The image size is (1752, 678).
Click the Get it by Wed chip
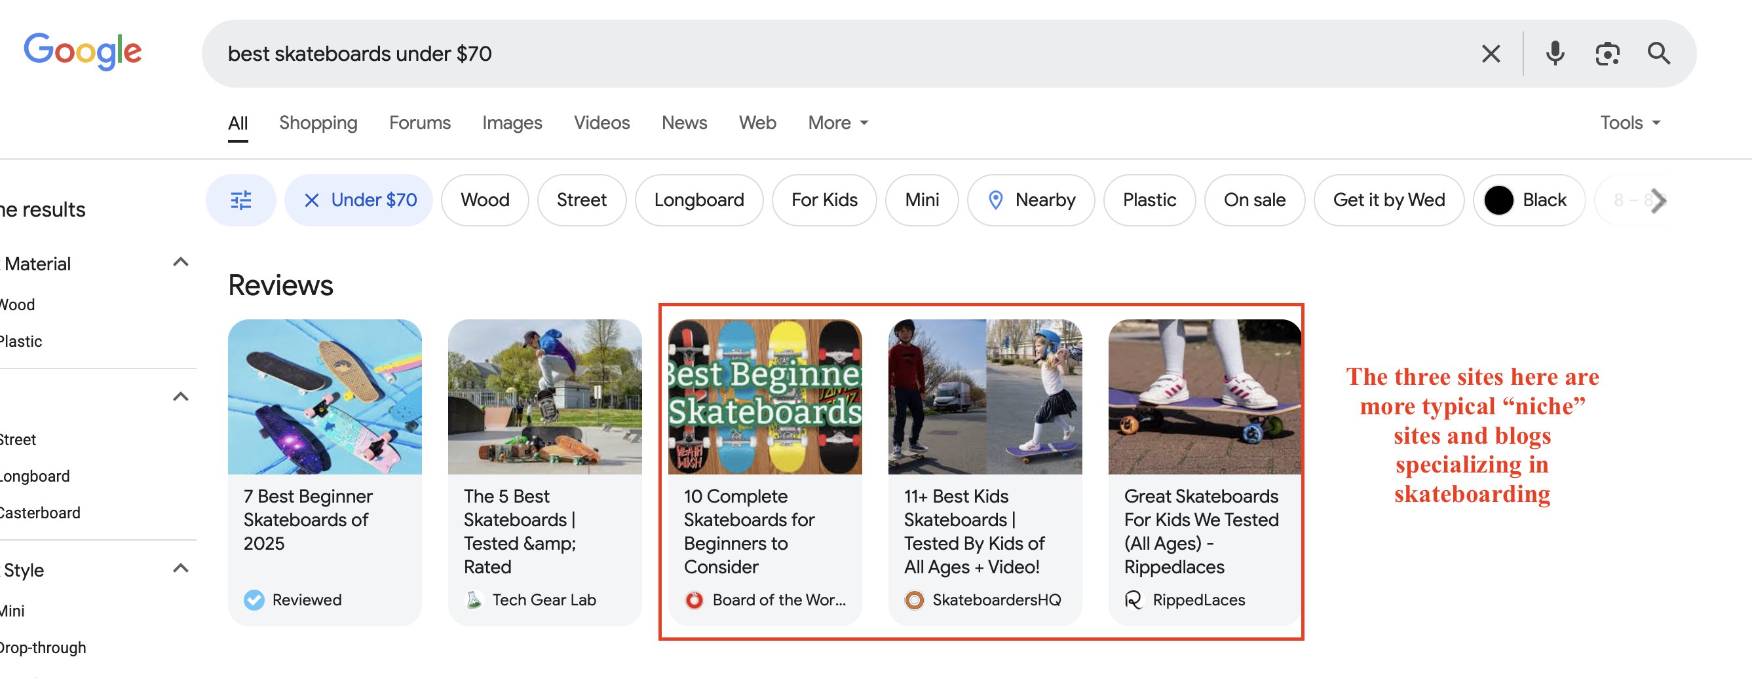(1389, 200)
